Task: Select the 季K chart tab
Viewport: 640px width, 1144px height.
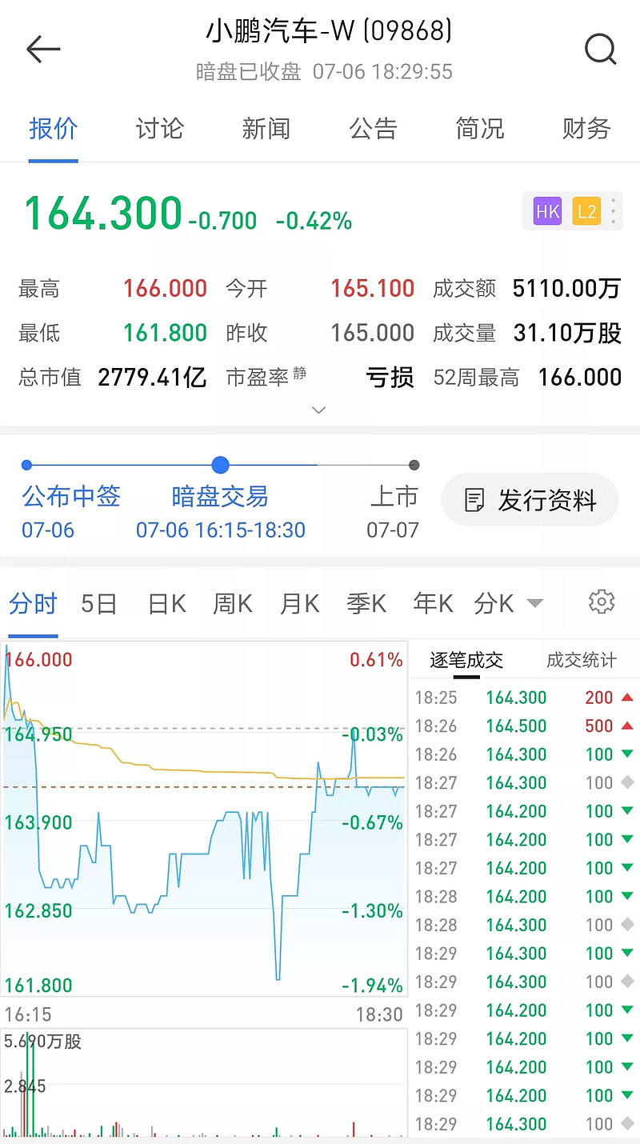Action: [366, 603]
